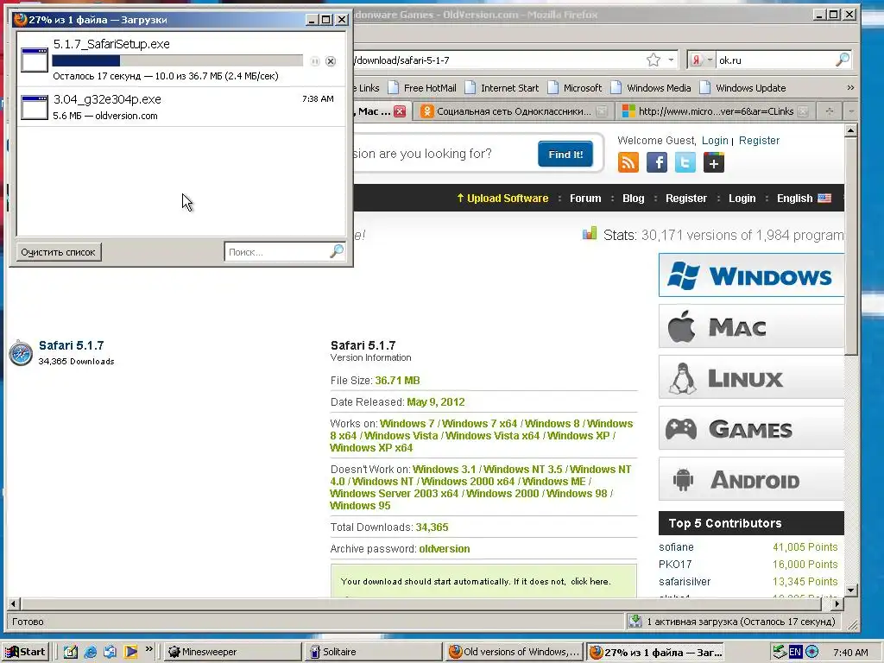Open the Google Plus icon
884x663 pixels.
coord(714,162)
